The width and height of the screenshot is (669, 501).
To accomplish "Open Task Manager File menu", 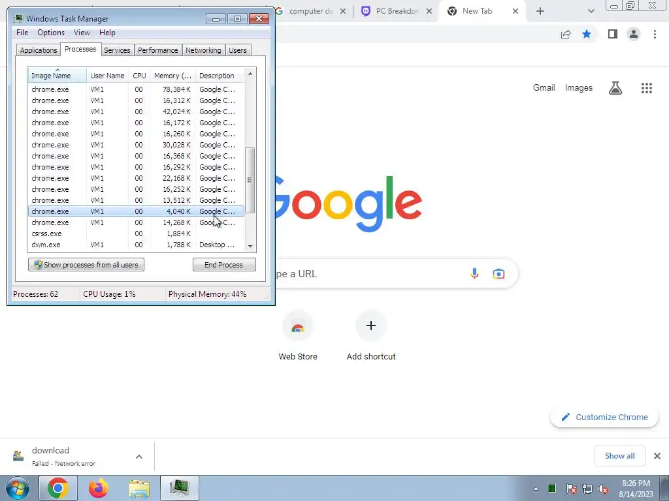I will pyautogui.click(x=22, y=33).
